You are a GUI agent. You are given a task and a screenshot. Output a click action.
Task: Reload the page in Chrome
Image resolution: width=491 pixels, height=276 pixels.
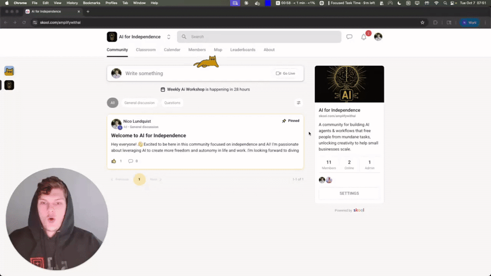coord(24,23)
